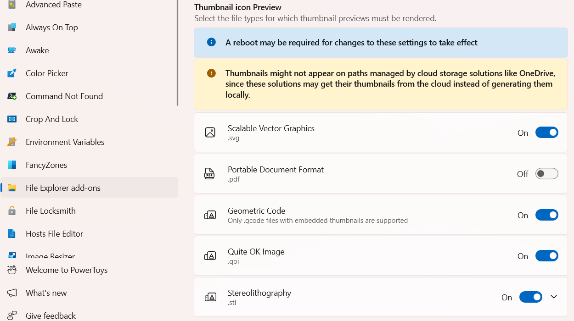Disable Scalable Vector Graphics thumbnail toggle

click(x=546, y=133)
